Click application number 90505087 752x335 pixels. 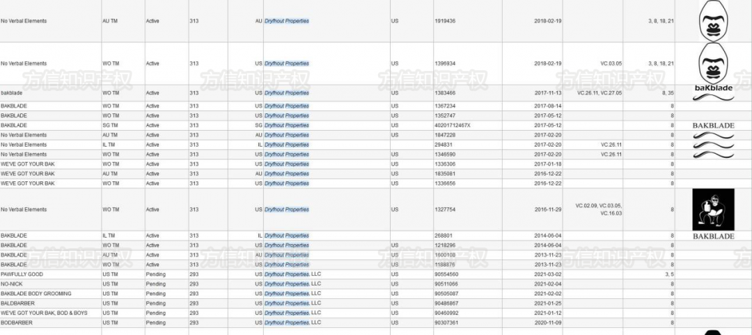pyautogui.click(x=446, y=293)
